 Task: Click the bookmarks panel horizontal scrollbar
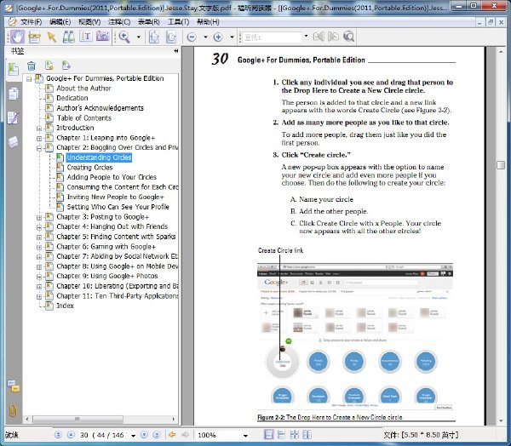coord(78,419)
